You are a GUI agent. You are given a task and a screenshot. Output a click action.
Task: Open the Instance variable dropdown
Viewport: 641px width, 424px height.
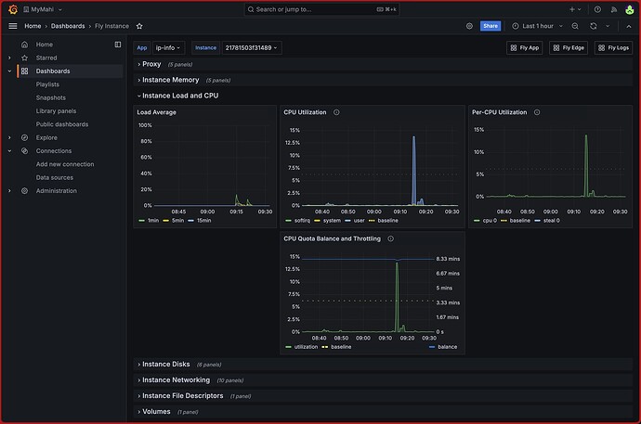coord(251,47)
